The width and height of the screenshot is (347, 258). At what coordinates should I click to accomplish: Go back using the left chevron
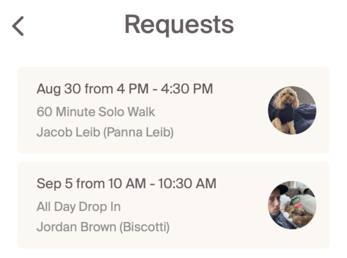18,26
